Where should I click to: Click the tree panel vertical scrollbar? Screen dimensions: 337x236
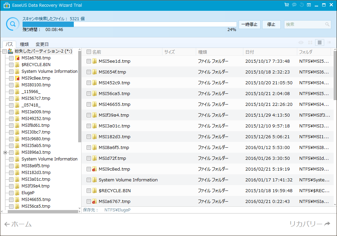click(x=80, y=97)
